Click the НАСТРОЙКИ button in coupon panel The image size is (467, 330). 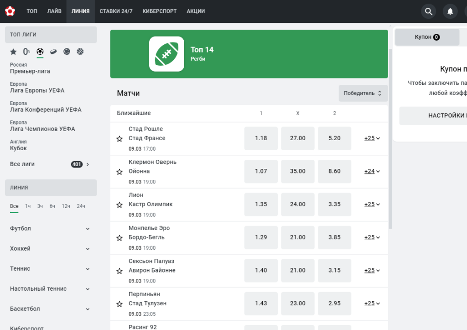(x=433, y=115)
